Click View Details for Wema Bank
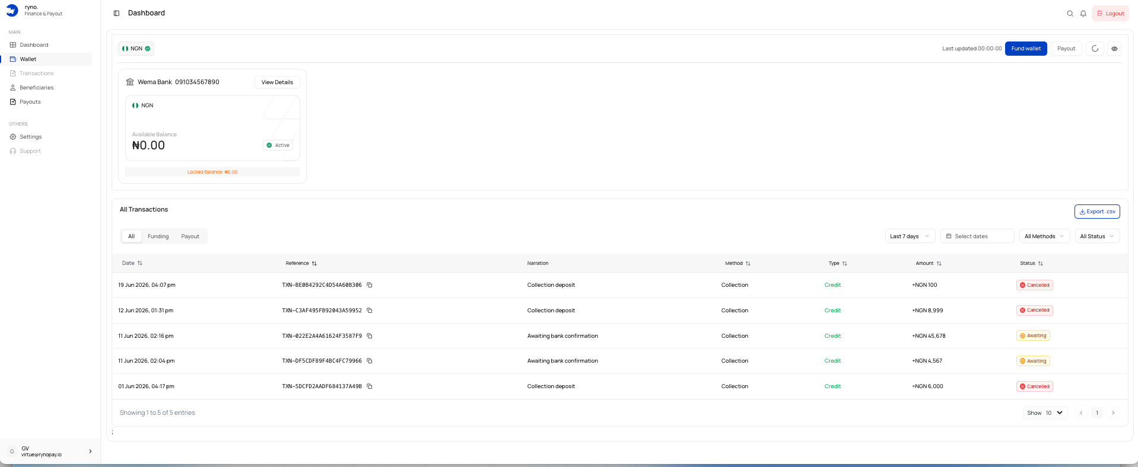Screen dimensions: 1138x467 click(x=277, y=82)
